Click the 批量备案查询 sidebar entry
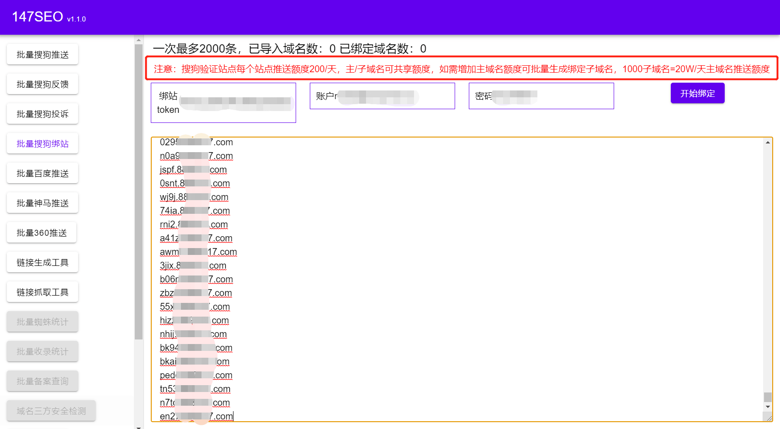Image resolution: width=780 pixels, height=429 pixels. click(x=42, y=381)
